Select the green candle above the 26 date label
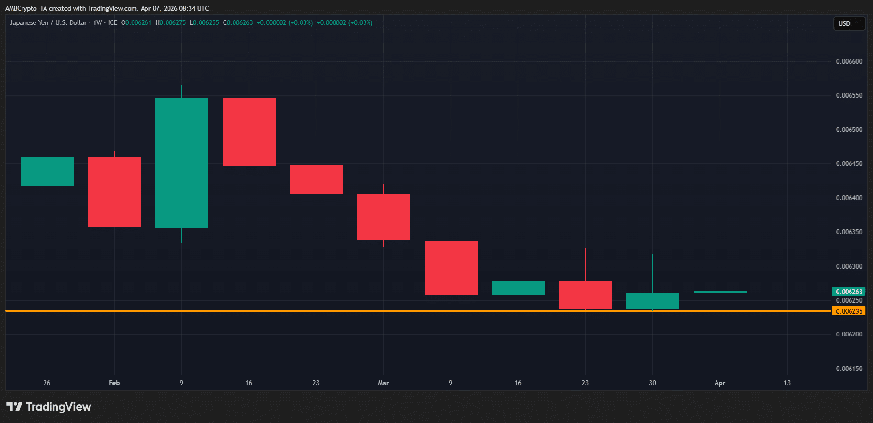 [47, 171]
